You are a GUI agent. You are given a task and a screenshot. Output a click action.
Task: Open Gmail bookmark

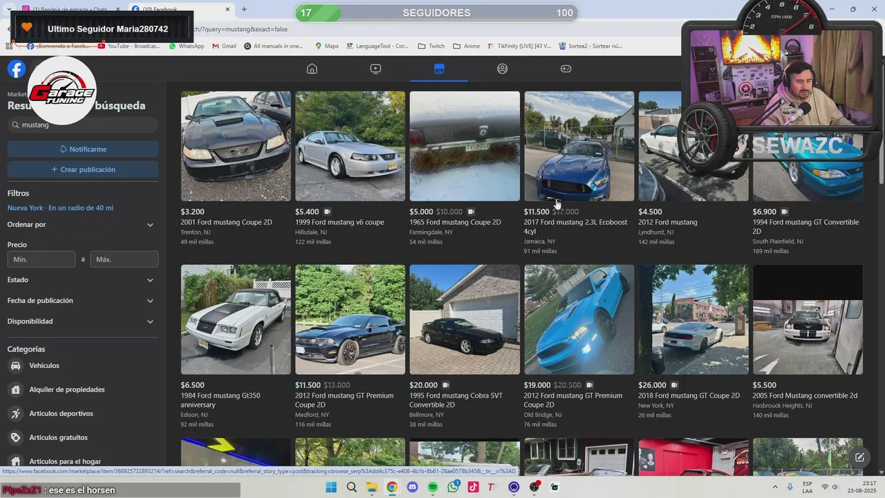click(x=224, y=46)
